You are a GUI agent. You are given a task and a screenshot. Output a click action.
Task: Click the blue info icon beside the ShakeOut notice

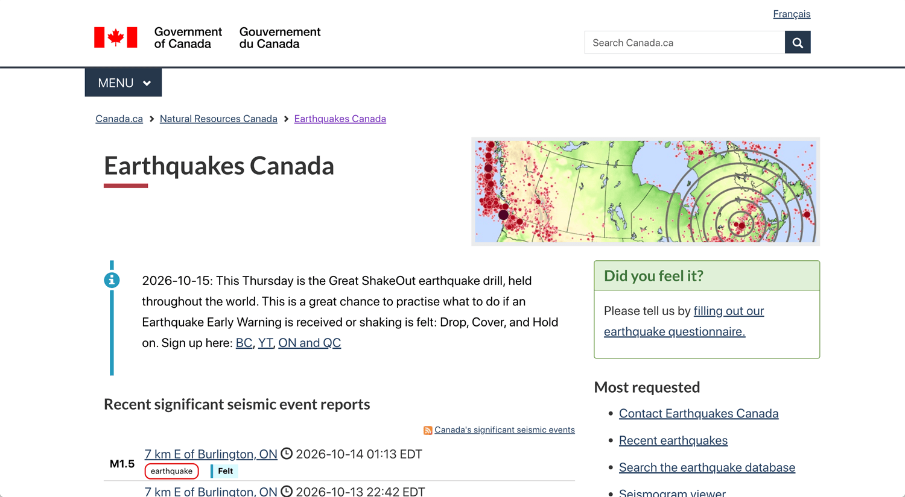point(112,280)
